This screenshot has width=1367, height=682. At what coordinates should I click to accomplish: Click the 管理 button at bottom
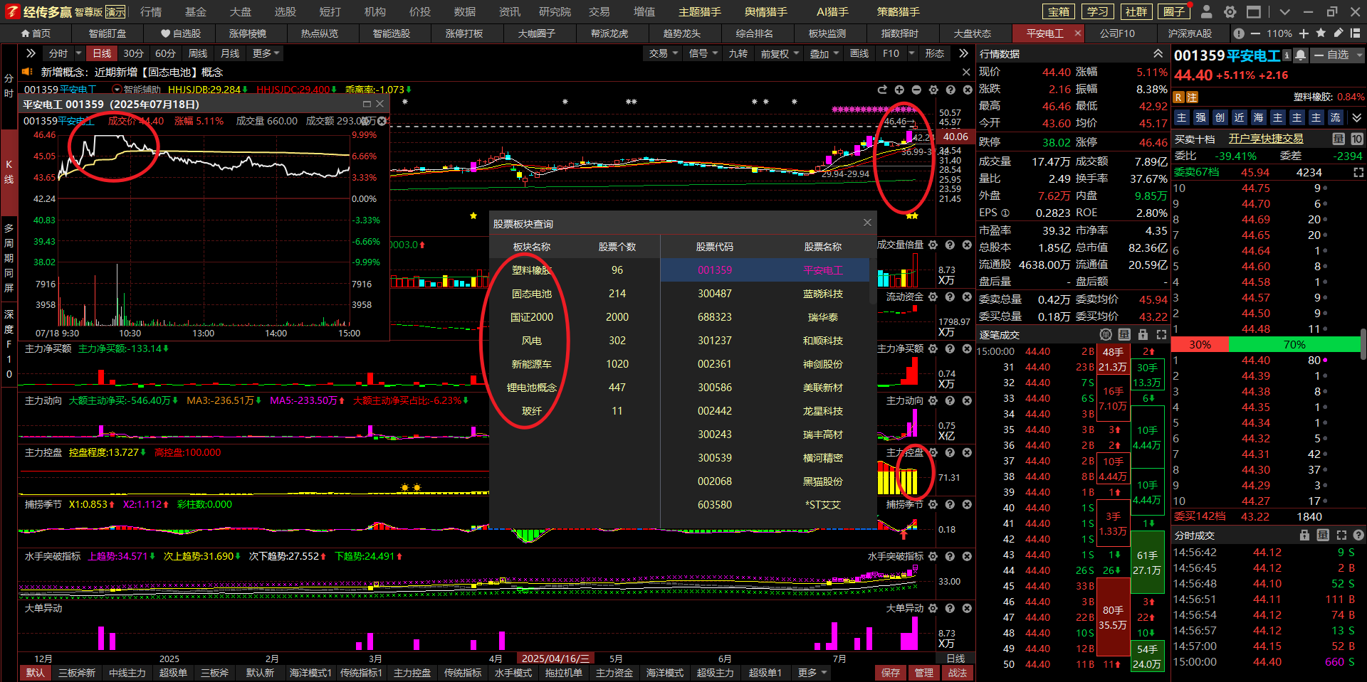[924, 673]
